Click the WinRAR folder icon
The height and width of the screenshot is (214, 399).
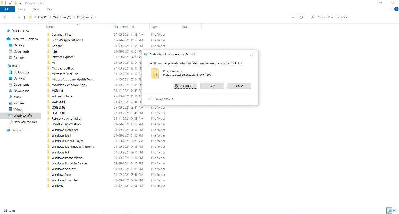point(48,186)
